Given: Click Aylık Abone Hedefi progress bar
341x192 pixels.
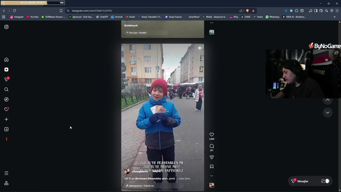Looking at the screenshot, I should tap(32, 3).
